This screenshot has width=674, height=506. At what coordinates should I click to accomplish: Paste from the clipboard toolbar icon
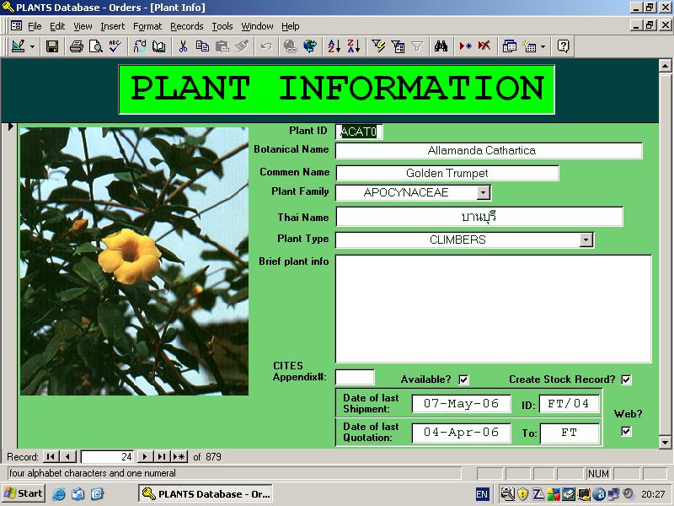point(222,46)
